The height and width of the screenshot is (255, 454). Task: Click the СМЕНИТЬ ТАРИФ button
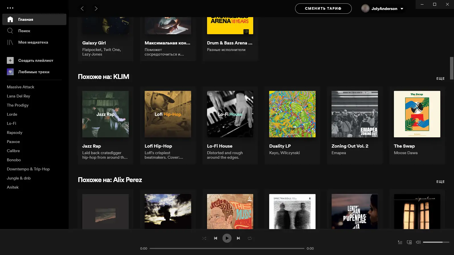tap(323, 9)
